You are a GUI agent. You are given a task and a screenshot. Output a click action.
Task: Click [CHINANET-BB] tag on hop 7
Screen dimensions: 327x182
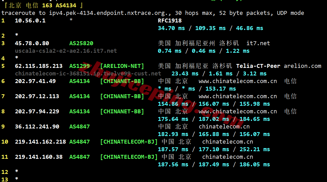tap(122, 96)
